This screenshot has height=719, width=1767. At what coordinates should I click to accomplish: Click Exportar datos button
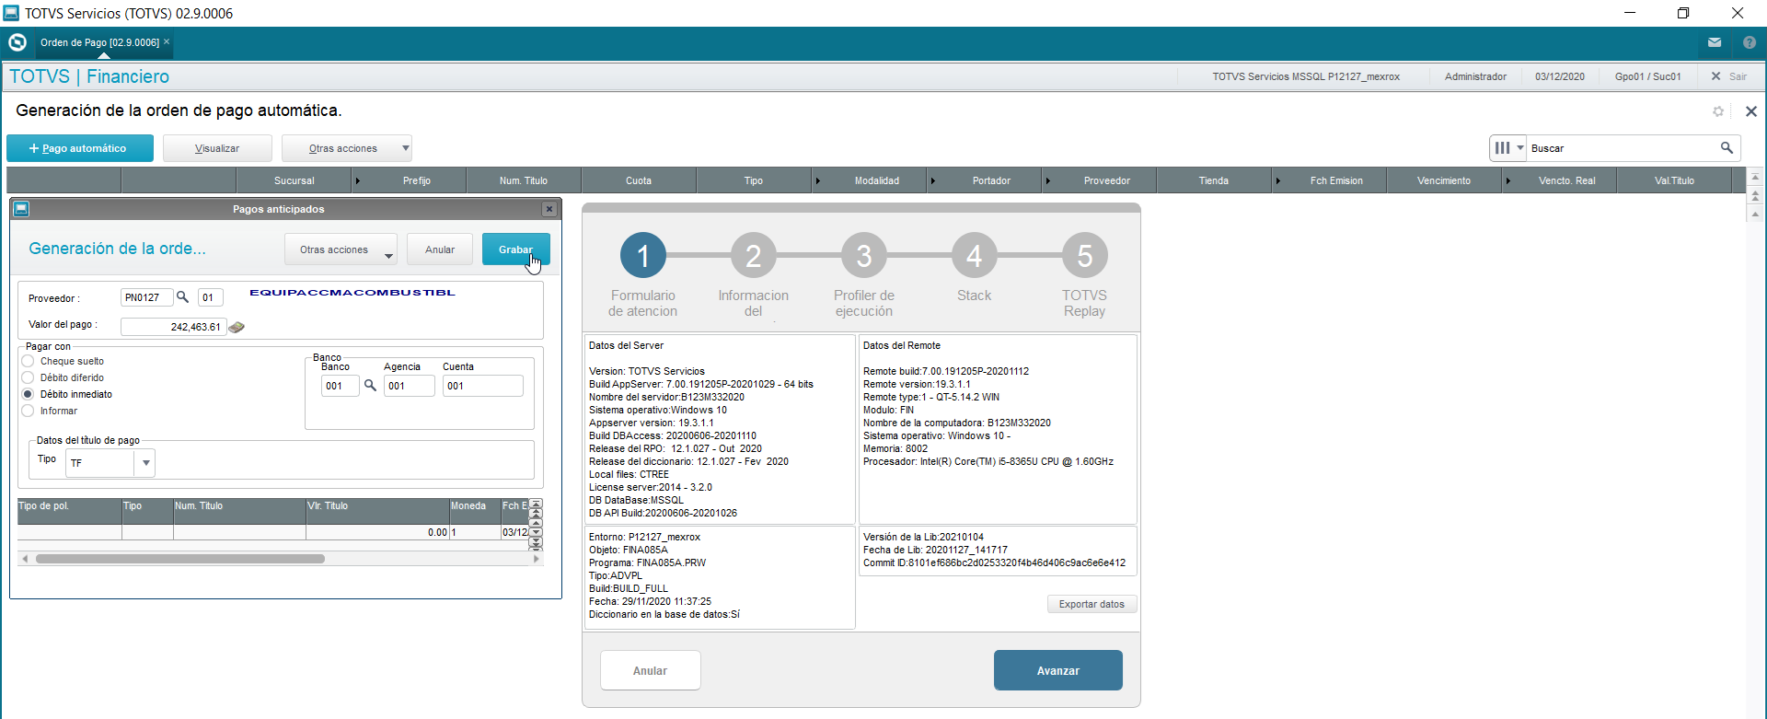coord(1091,604)
